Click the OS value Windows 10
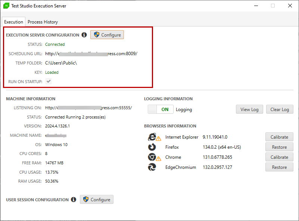The width and height of the screenshot is (299, 221). coord(56,145)
